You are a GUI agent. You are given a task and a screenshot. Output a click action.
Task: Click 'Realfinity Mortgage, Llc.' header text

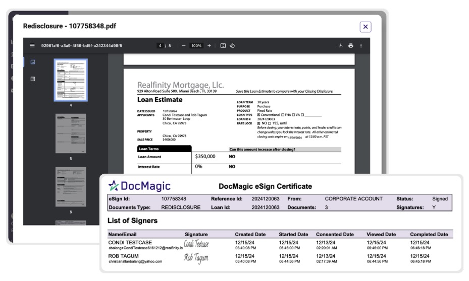pos(180,85)
